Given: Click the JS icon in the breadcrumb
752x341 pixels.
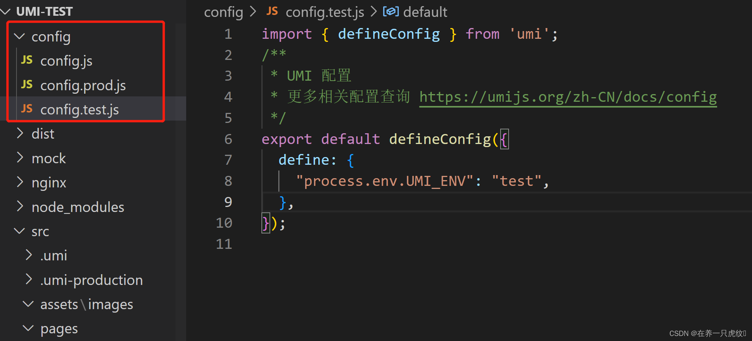Looking at the screenshot, I should coord(272,11).
